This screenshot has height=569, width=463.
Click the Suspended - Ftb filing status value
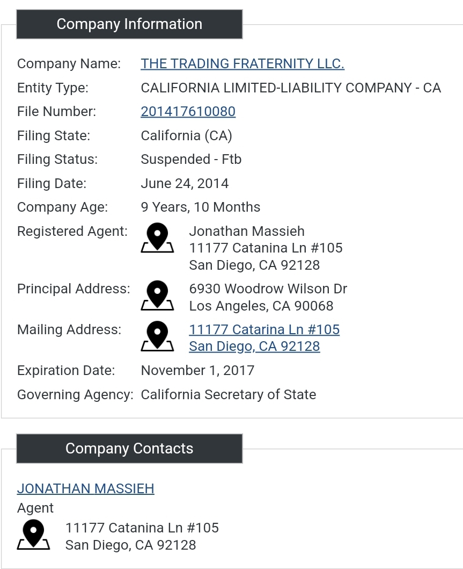191,159
